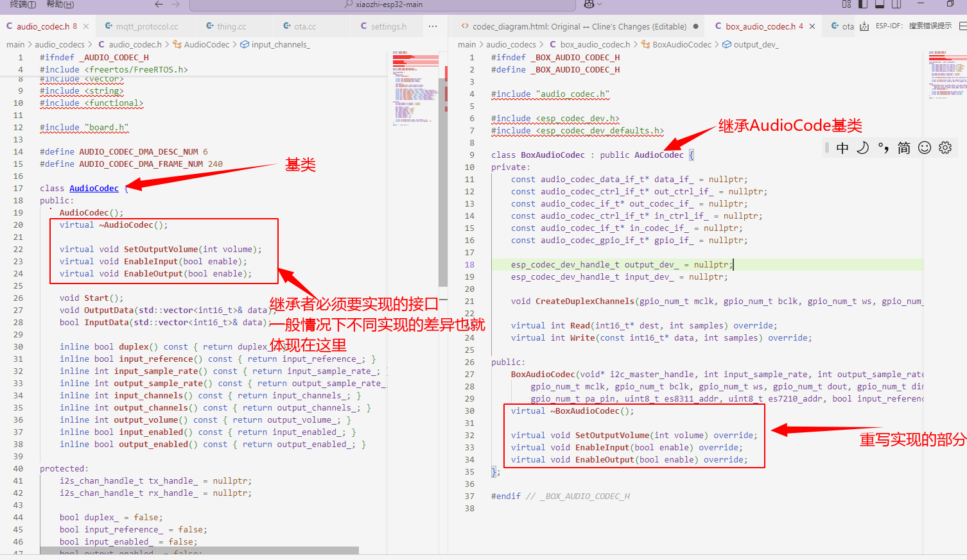Click the split editor icon at far right
967x560 pixels.
(x=963, y=26)
